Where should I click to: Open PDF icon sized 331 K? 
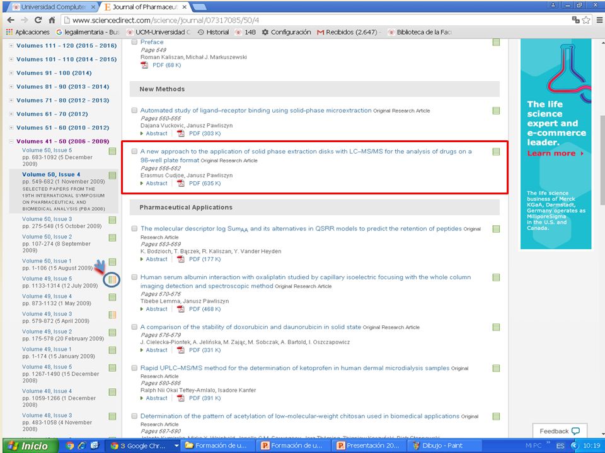[x=181, y=350]
